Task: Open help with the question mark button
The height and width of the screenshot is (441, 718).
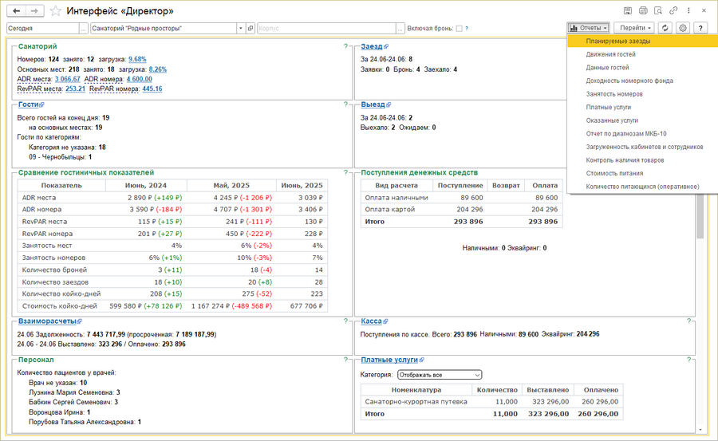Action: coord(700,28)
